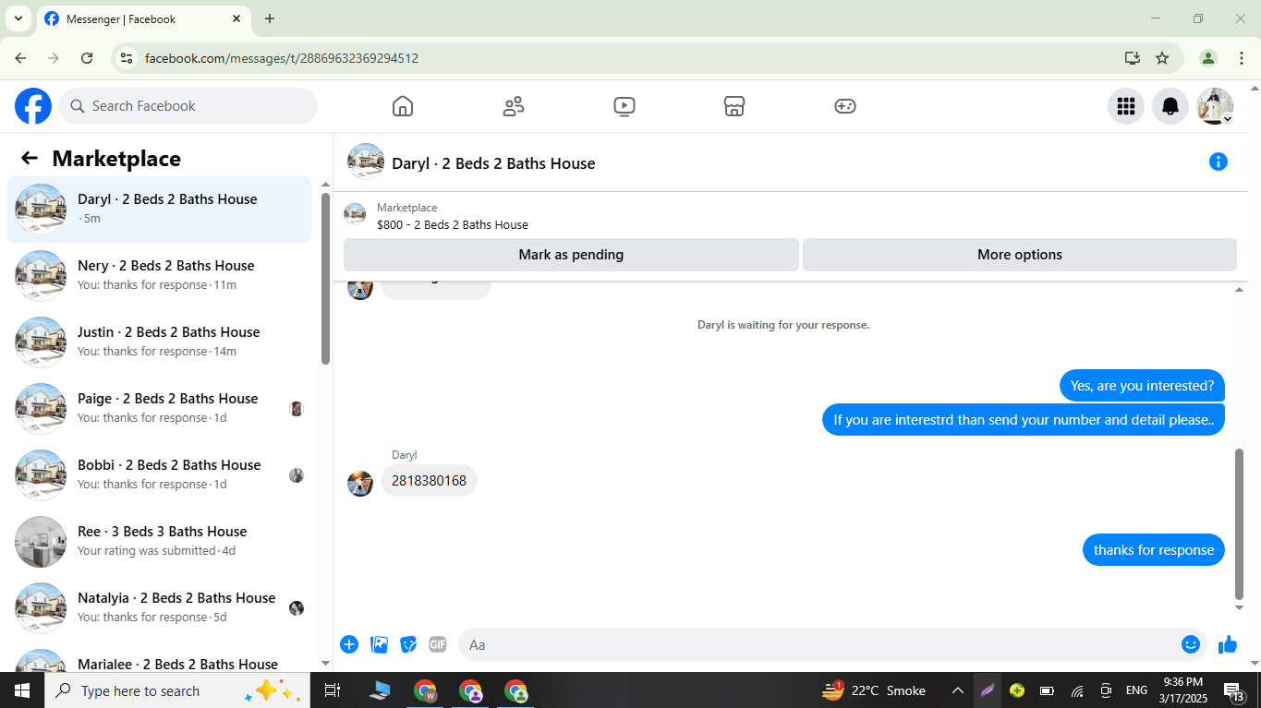
Task: Click the phone number message 2818380168
Action: (x=429, y=481)
